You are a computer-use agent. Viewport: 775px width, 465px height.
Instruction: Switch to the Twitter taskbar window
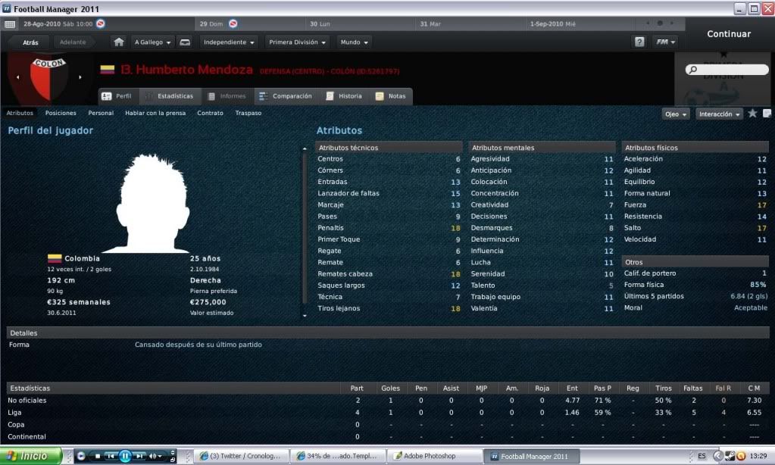pyautogui.click(x=240, y=456)
